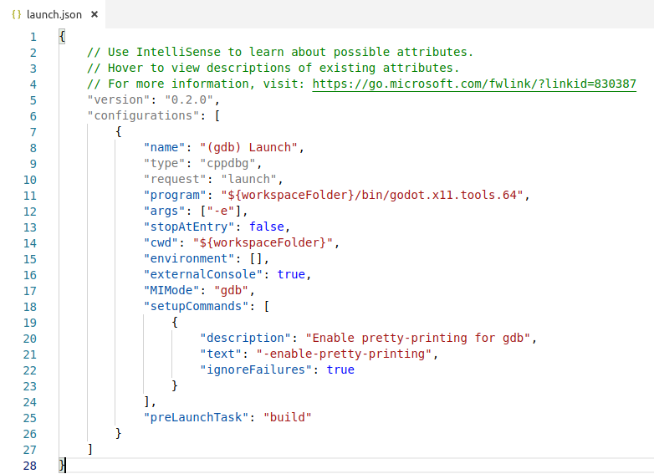
Task: Click the "-enable-pretty-printing" value
Action: click(x=344, y=354)
